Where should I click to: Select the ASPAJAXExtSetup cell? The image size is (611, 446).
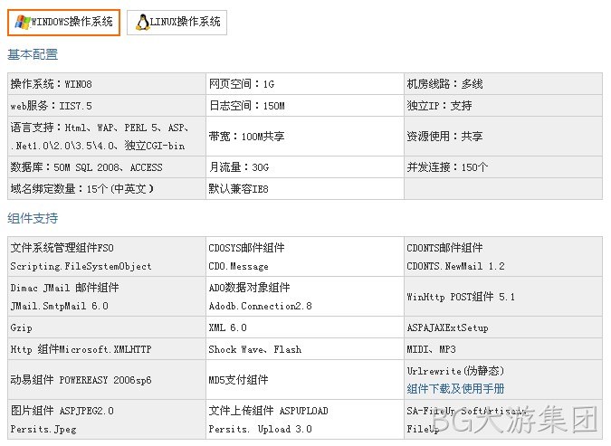pos(503,327)
